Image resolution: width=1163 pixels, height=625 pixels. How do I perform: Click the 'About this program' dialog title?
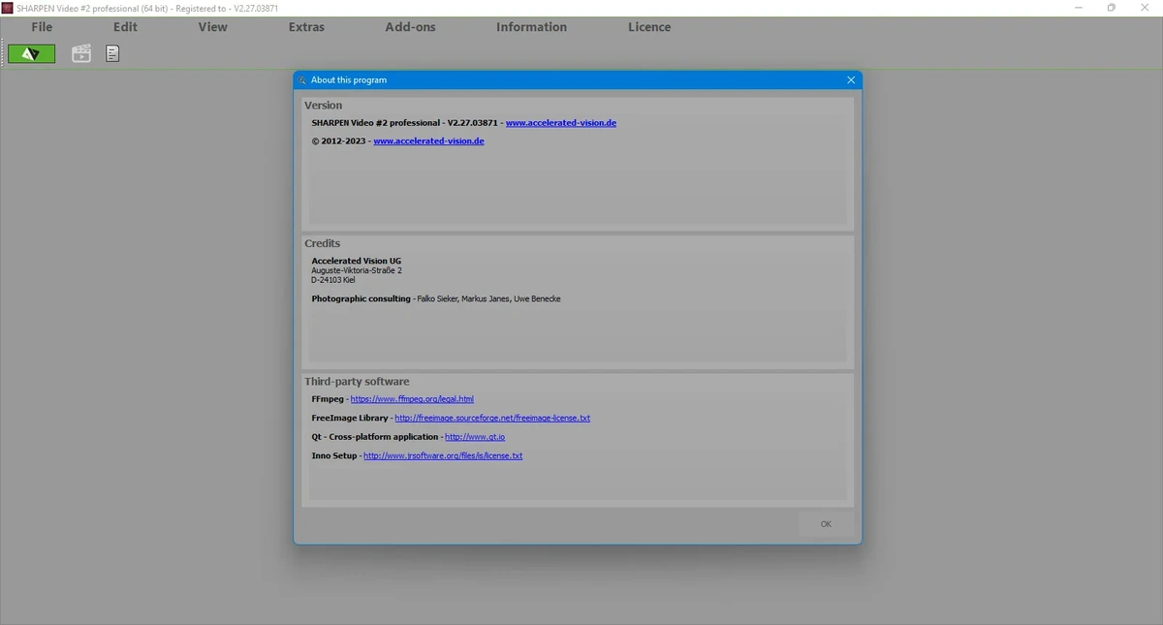coord(349,80)
